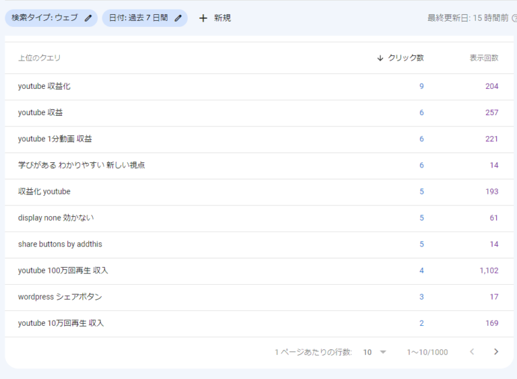Viewport: 517px width, 379px height.
Task: Click pencil icon on 日付: 過去 7 日間 chip
Action: click(x=178, y=18)
